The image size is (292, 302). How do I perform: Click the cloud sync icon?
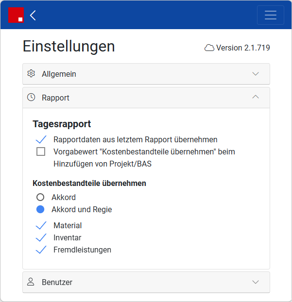pyautogui.click(x=209, y=48)
